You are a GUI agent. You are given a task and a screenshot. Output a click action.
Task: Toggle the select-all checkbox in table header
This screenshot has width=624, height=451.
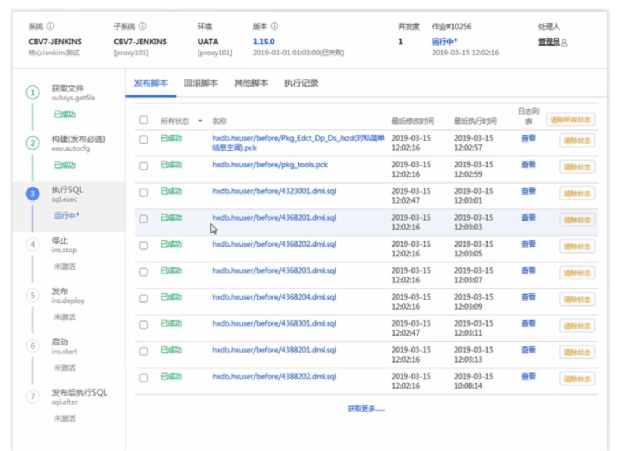coord(144,121)
